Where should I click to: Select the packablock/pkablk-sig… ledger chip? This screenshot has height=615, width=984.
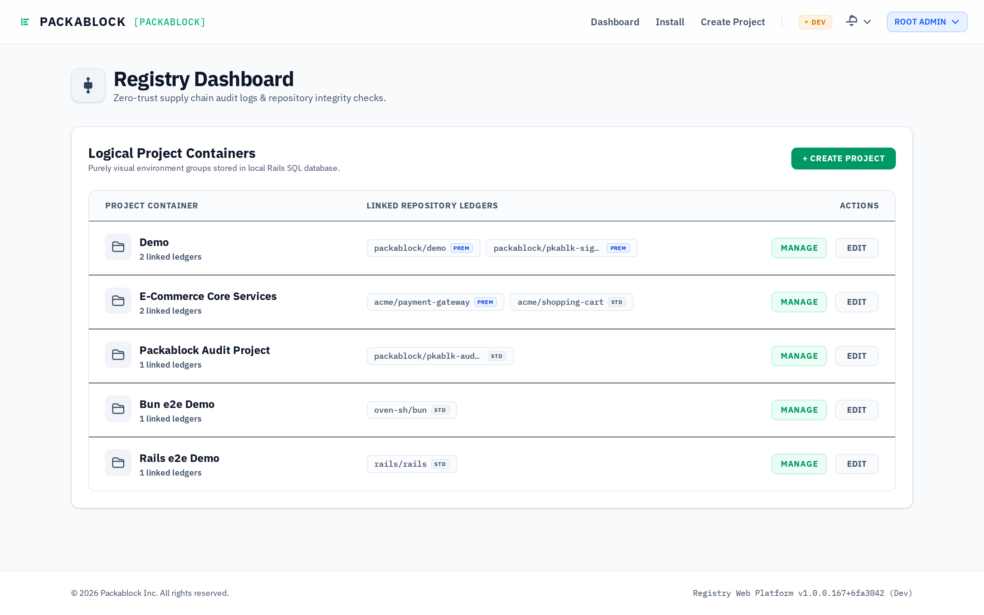coord(561,248)
